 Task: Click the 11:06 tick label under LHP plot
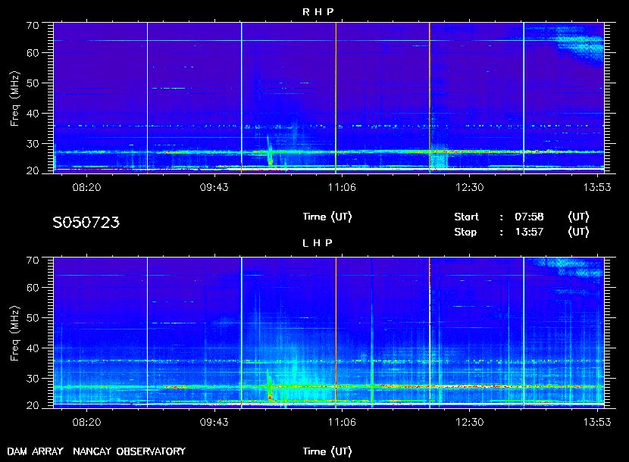342,422
